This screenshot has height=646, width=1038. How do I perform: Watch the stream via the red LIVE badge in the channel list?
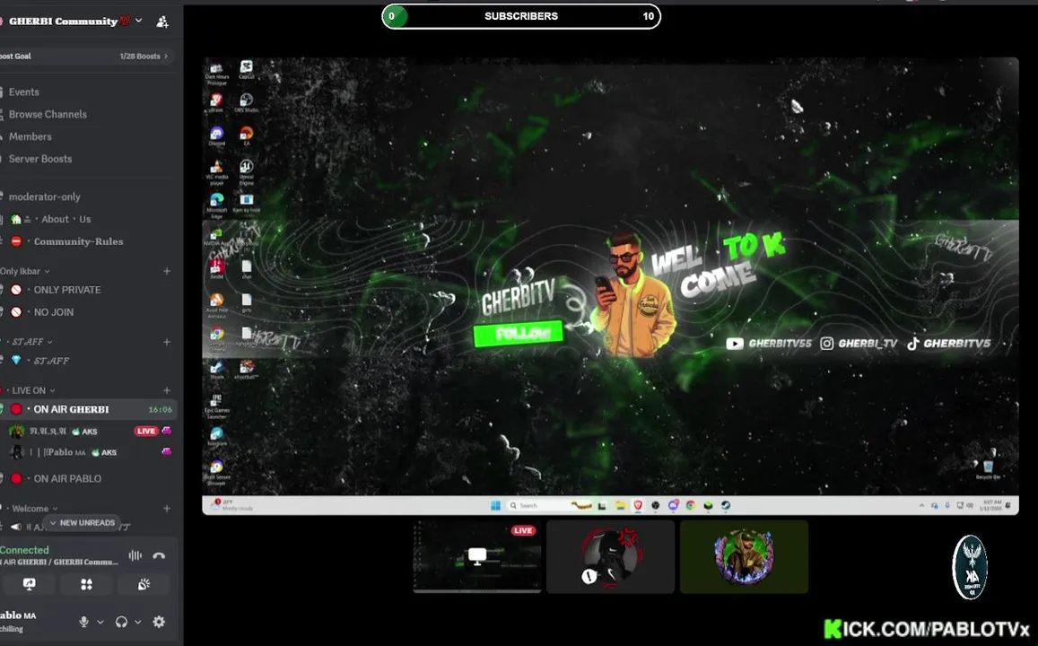(145, 431)
